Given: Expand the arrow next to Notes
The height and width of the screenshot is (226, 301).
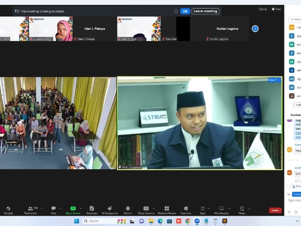Looking at the screenshot, I should point(249,209).
